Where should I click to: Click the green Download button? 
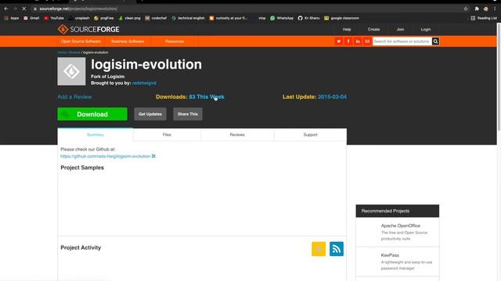92,114
